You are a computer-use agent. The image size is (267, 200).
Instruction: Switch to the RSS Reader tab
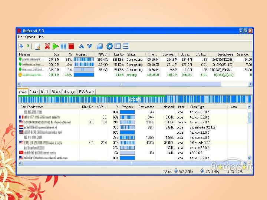[x=86, y=92]
